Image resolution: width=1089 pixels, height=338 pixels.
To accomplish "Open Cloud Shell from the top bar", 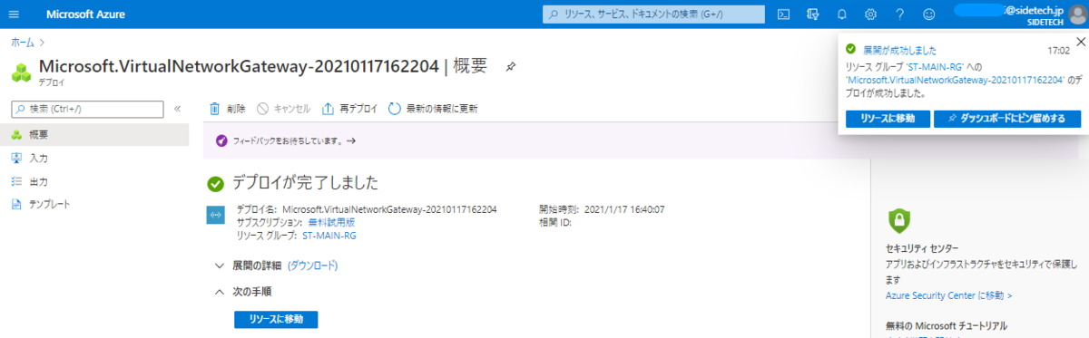I will (x=784, y=14).
